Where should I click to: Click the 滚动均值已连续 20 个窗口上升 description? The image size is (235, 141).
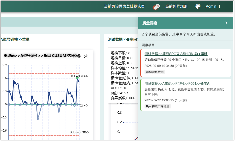(x=185, y=60)
